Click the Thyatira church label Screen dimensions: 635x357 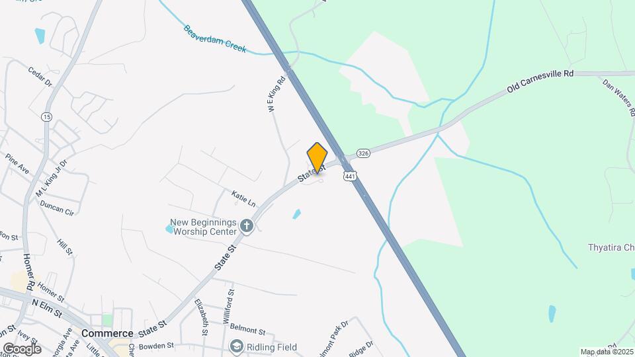coord(611,247)
